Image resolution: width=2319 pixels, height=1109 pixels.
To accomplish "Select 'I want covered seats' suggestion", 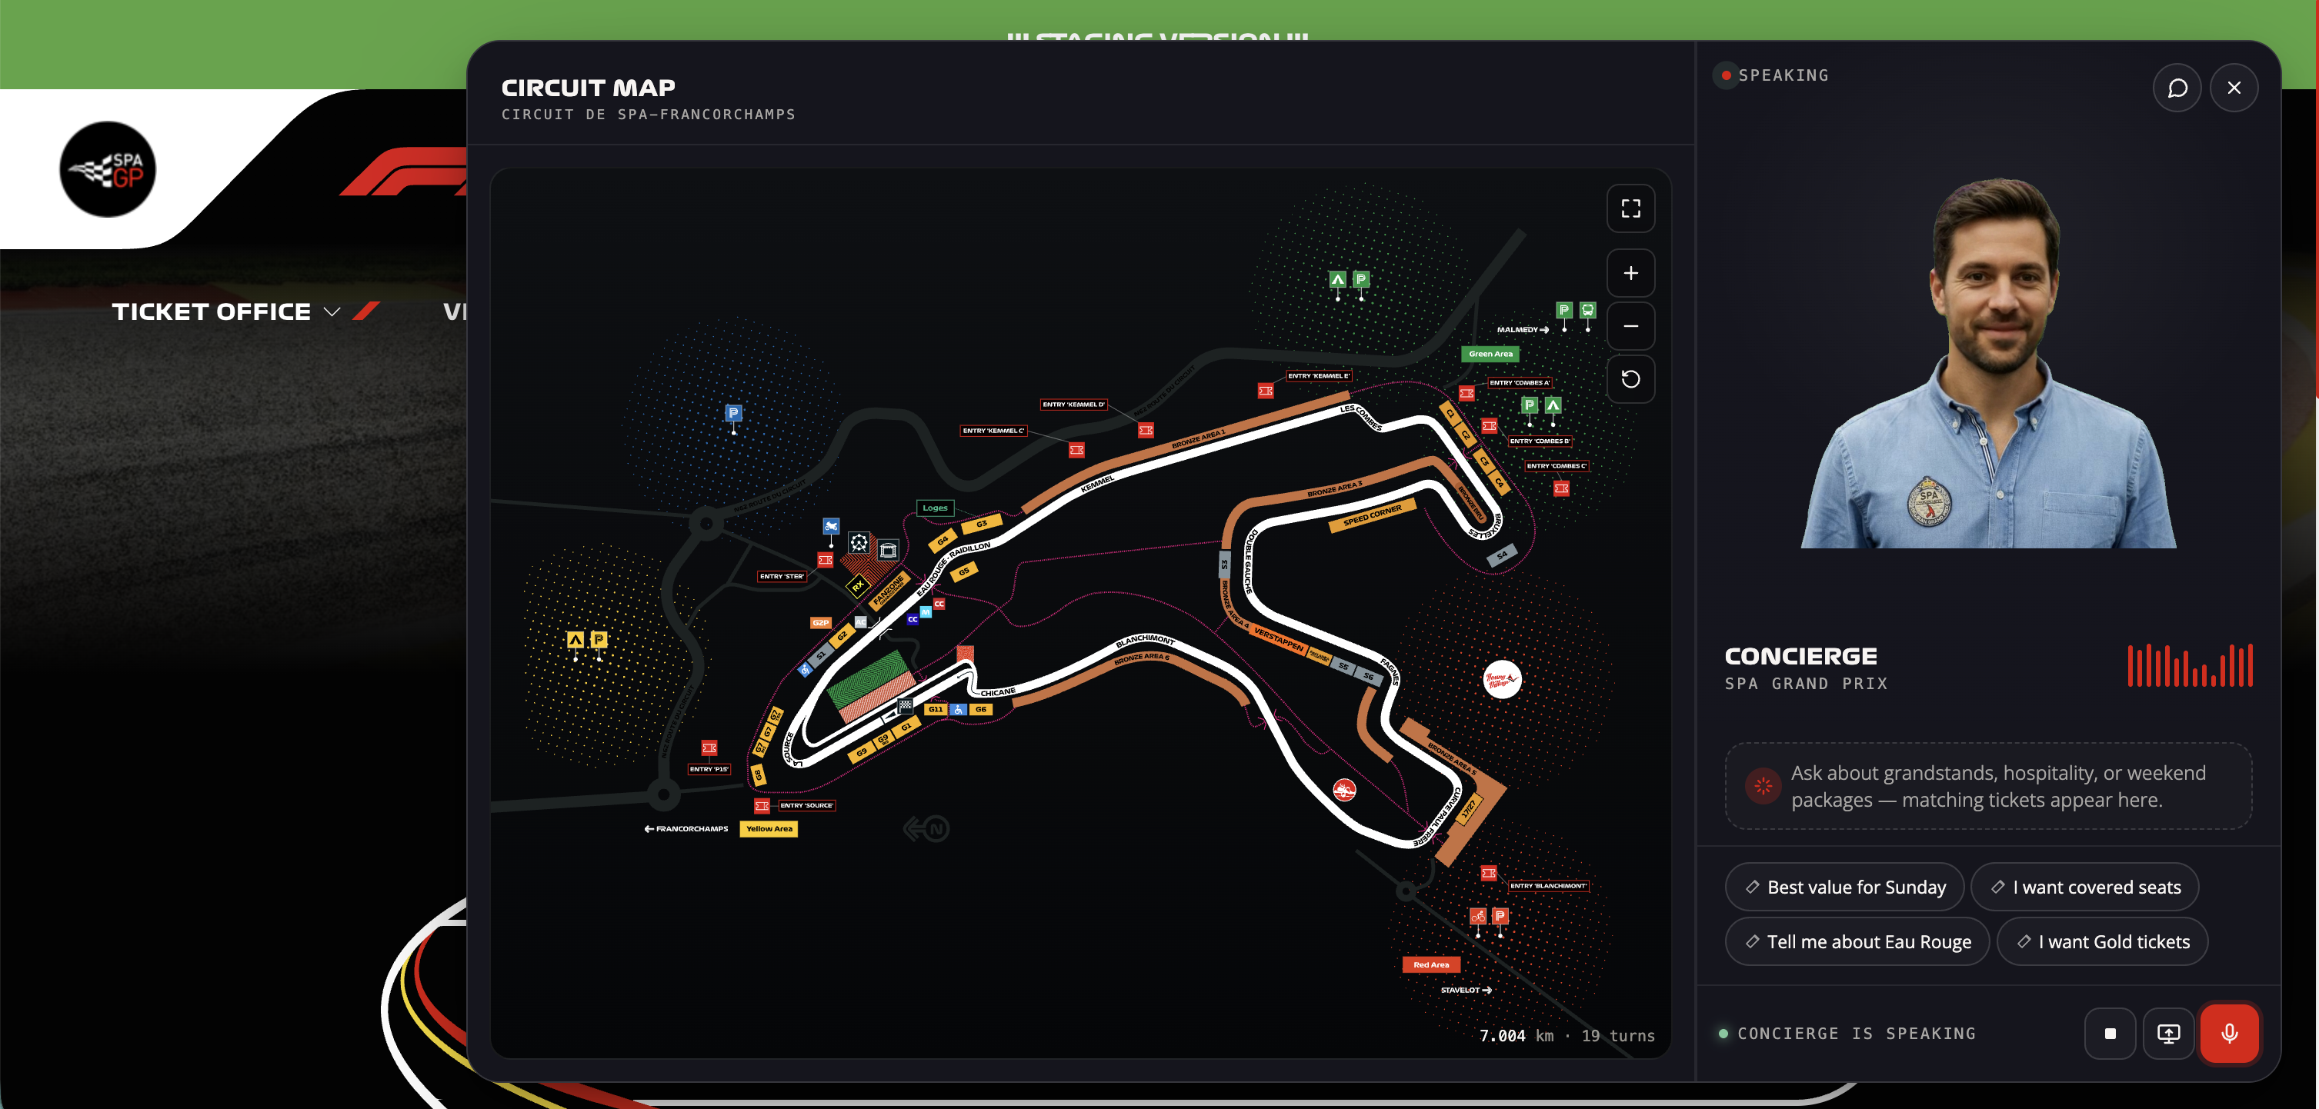I will 2084,887.
